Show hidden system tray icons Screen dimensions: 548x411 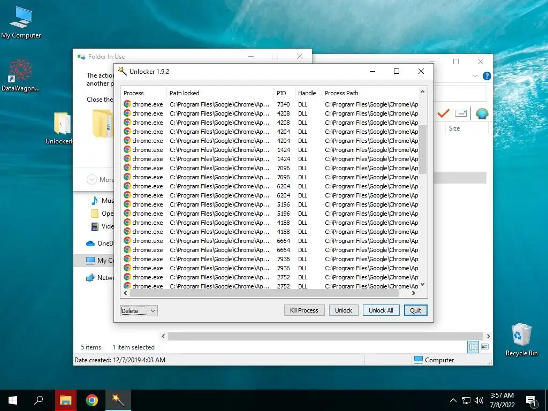pyautogui.click(x=453, y=400)
